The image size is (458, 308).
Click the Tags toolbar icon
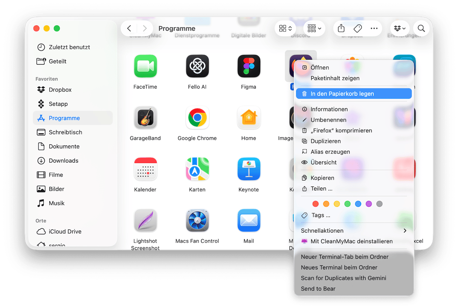coord(358,28)
